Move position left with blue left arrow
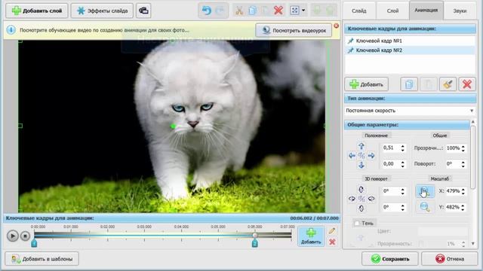The width and height of the screenshot is (483, 271). [x=352, y=156]
